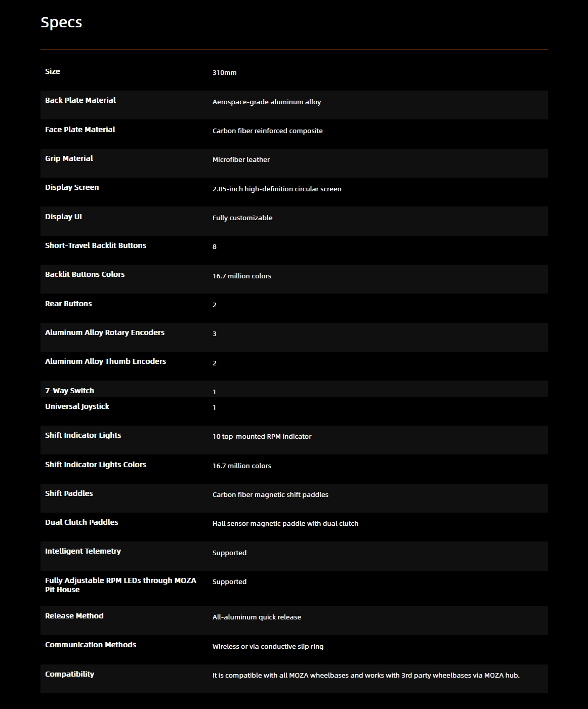
Task: Click the Aerospace-grade aluminum alloy value
Action: (x=267, y=102)
